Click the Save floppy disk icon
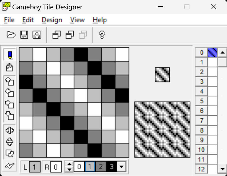Screen dimensions: 227x176 click(24, 35)
